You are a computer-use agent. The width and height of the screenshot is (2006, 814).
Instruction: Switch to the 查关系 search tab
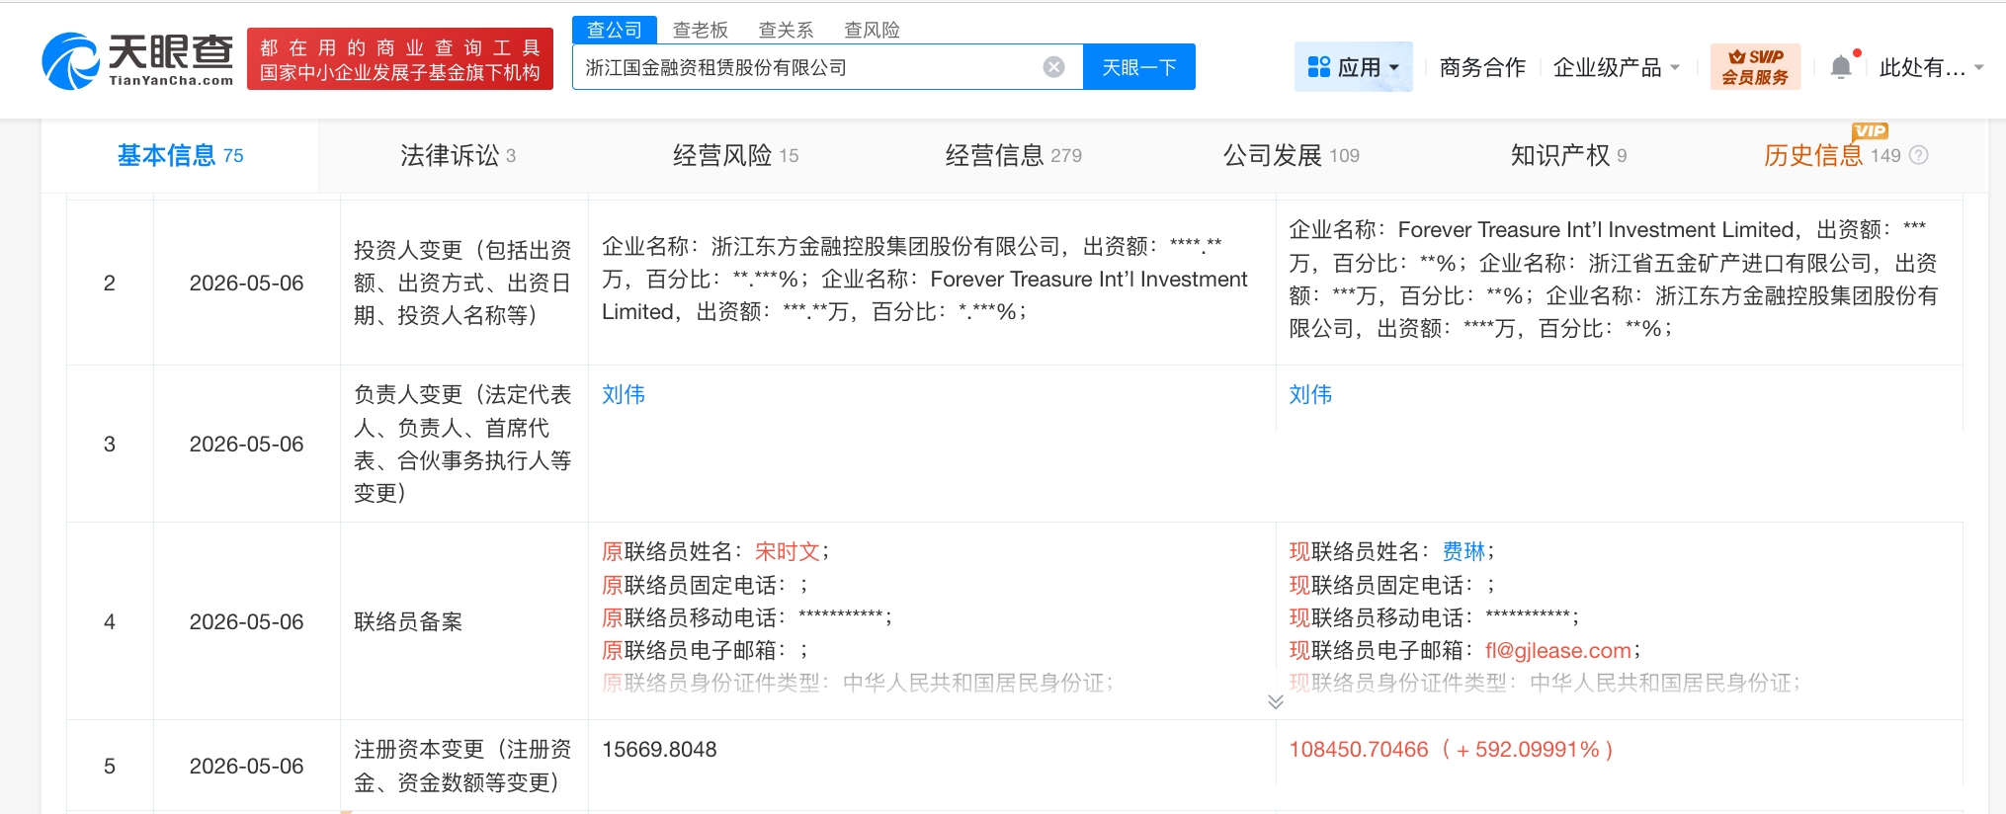click(x=786, y=30)
